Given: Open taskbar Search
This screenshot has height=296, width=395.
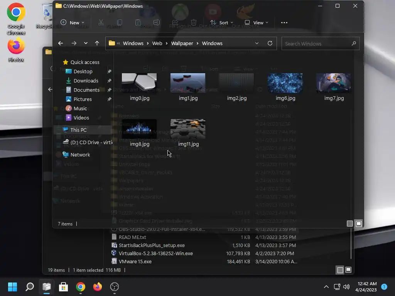Looking at the screenshot, I should point(29,287).
